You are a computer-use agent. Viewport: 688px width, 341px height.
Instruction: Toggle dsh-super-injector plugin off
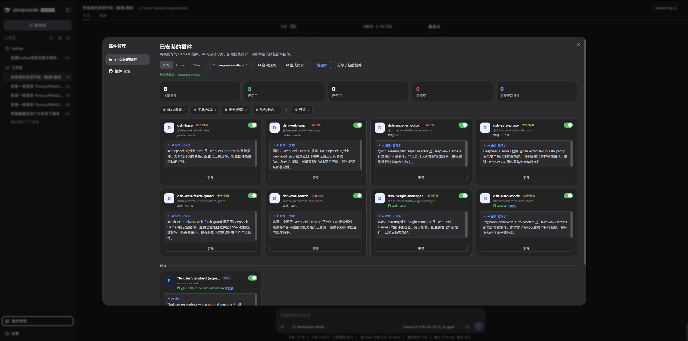pyautogui.click(x=463, y=125)
